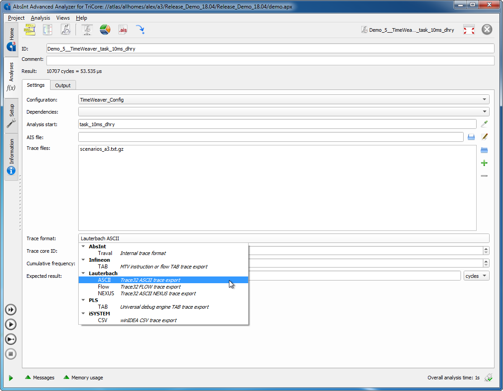Image resolution: width=503 pixels, height=391 pixels.
Task: Collapse the Infineon group
Action: pyautogui.click(x=83, y=260)
